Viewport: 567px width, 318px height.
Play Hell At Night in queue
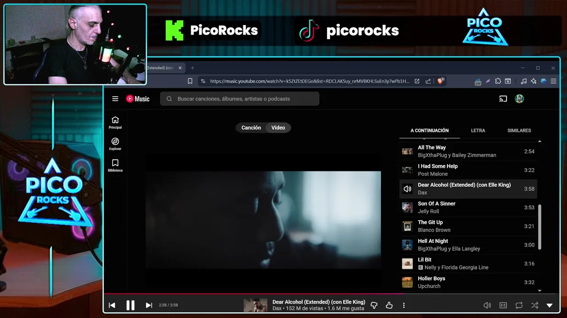coord(468,245)
